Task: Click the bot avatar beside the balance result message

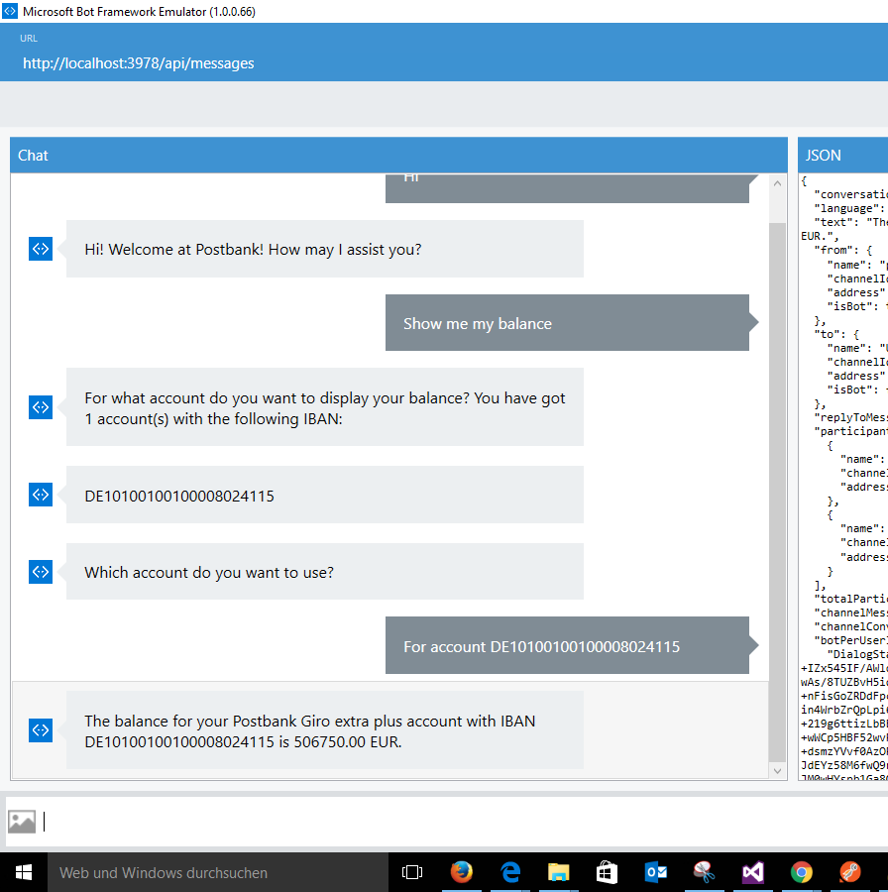Action: coord(41,729)
